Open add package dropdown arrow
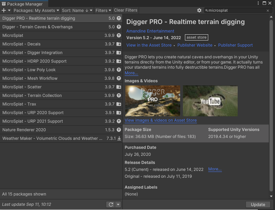The width and height of the screenshot is (275, 210). [x=9, y=10]
